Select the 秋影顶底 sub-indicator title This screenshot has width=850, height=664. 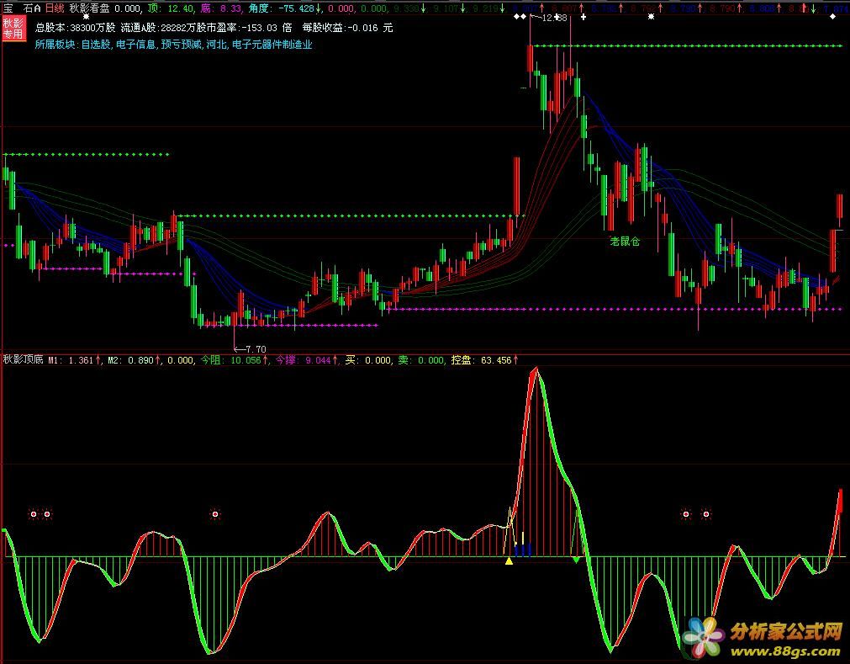24,359
